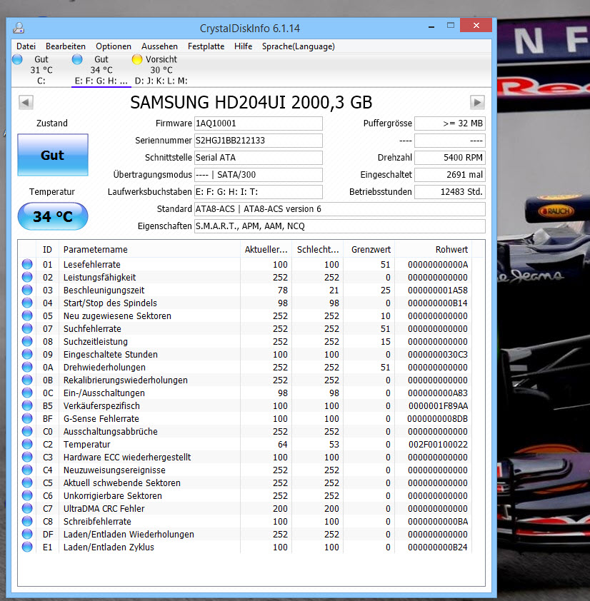Click the Firmware field 1AQ10001

[258, 123]
